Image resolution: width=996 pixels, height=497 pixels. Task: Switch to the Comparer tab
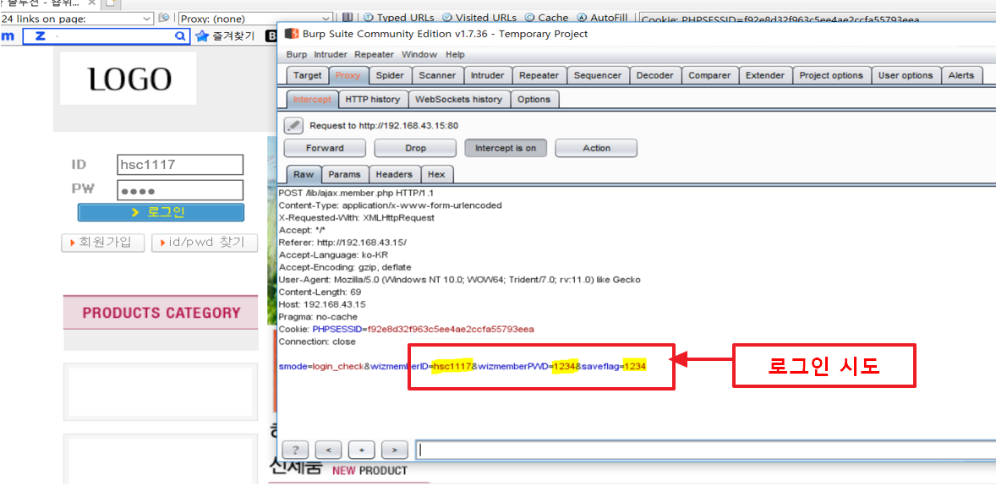click(709, 75)
